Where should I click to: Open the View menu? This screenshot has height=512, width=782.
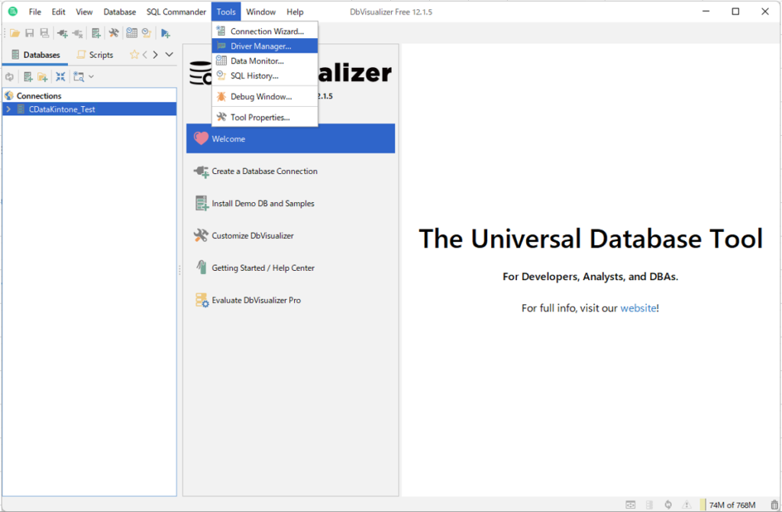pos(84,12)
